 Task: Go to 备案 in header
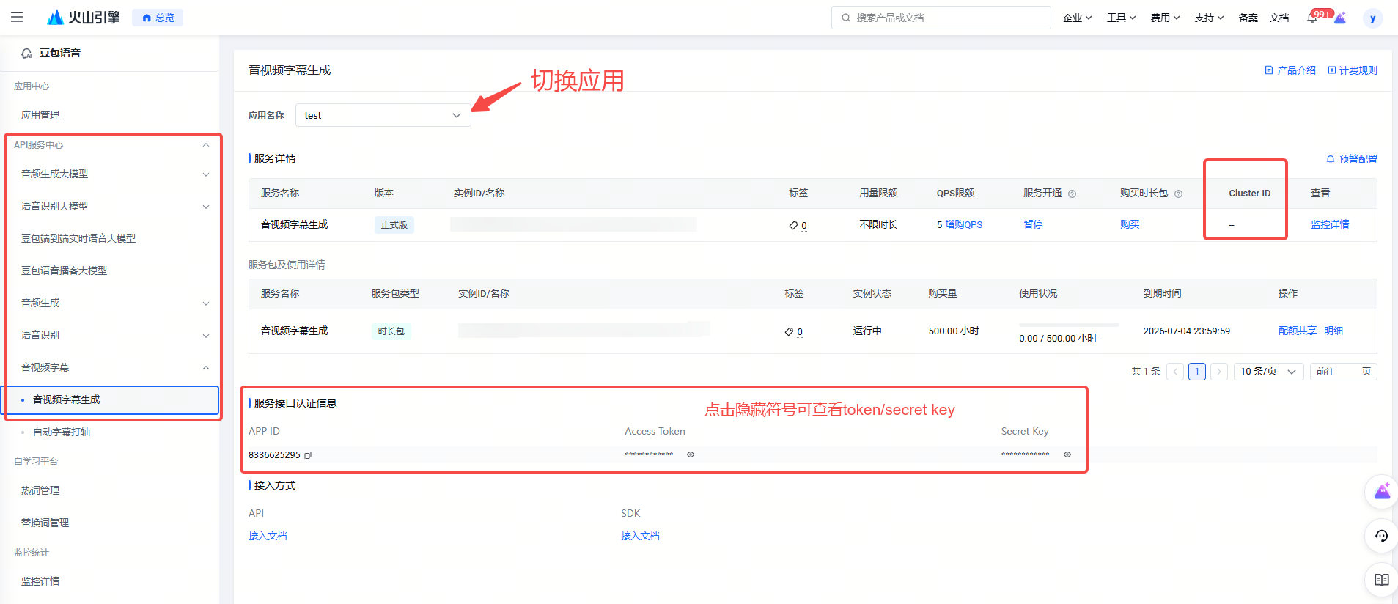coord(1248,18)
